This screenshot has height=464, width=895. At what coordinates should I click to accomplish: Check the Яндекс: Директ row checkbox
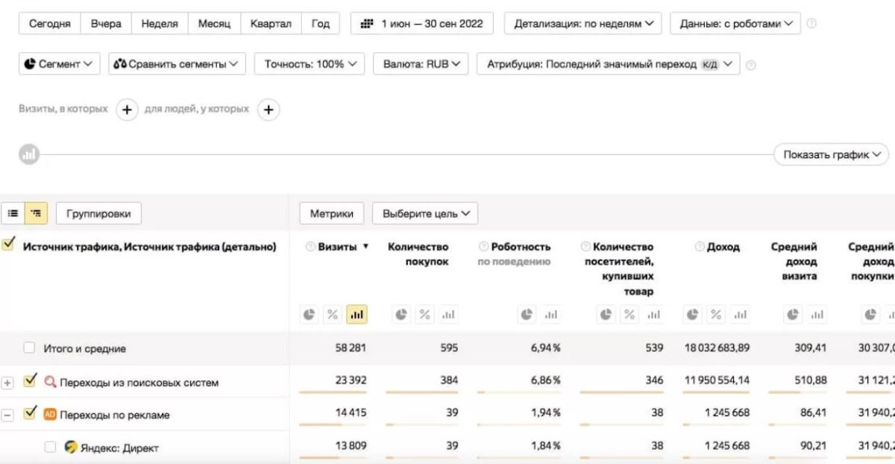click(50, 448)
